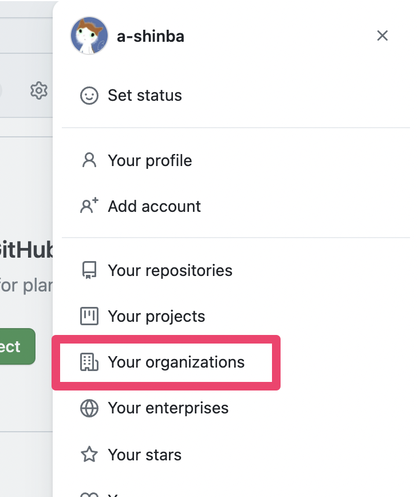Click the green project button on the left
Screen dimensions: 418x497
pyautogui.click(x=14, y=346)
